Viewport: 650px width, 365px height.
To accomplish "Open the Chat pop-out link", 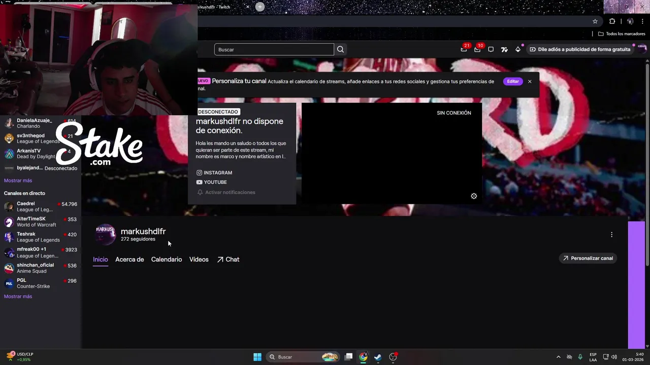I will coord(228,260).
